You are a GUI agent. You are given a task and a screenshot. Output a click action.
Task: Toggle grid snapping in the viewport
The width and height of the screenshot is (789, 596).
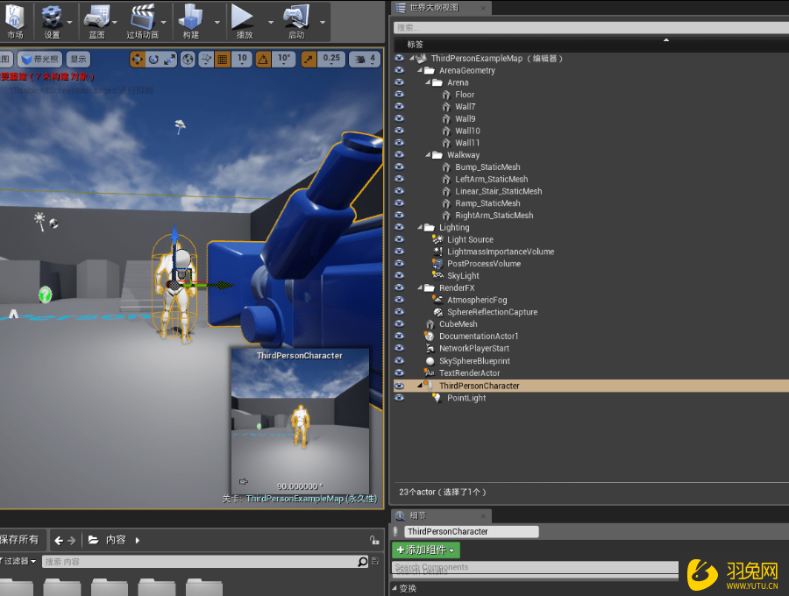(x=222, y=60)
